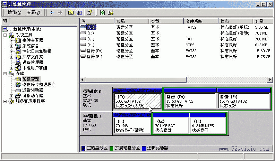Screen dimensions: 275x161
Task: Select the (F:) volume row in list
Action: 176,33
